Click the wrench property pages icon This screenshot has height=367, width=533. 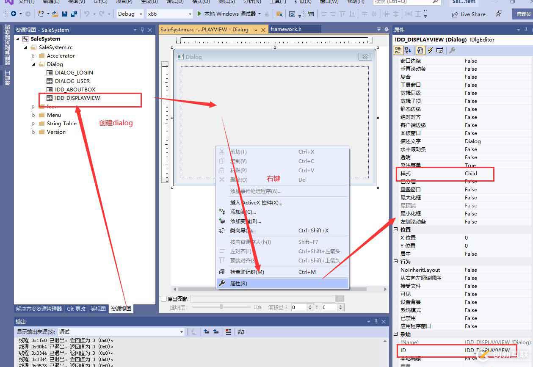pos(452,50)
